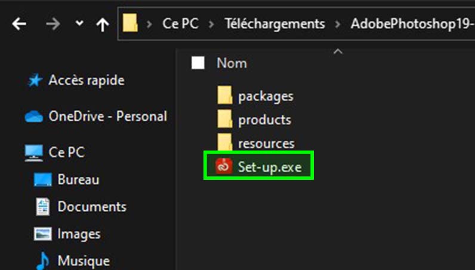
Task: Select Documents in the navigation pane
Action: pyautogui.click(x=92, y=207)
